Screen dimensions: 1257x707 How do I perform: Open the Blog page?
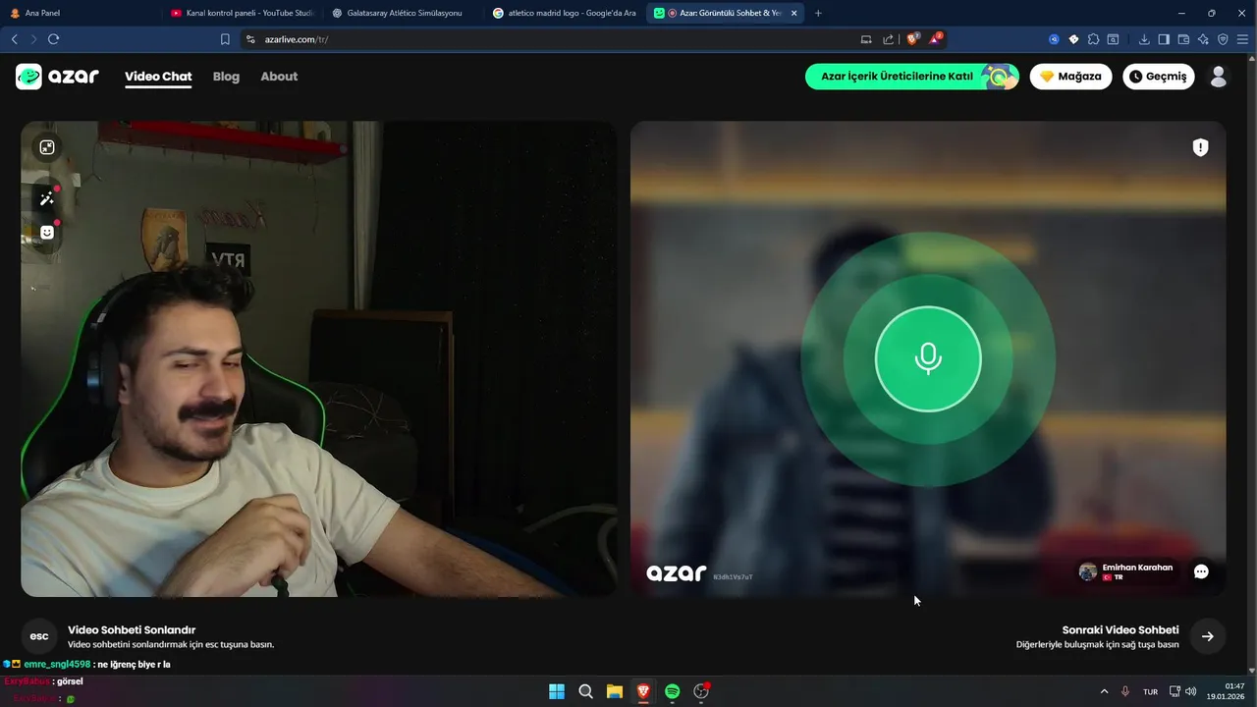226,77
